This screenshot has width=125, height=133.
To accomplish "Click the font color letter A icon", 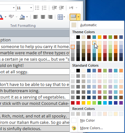I will 1,17.
